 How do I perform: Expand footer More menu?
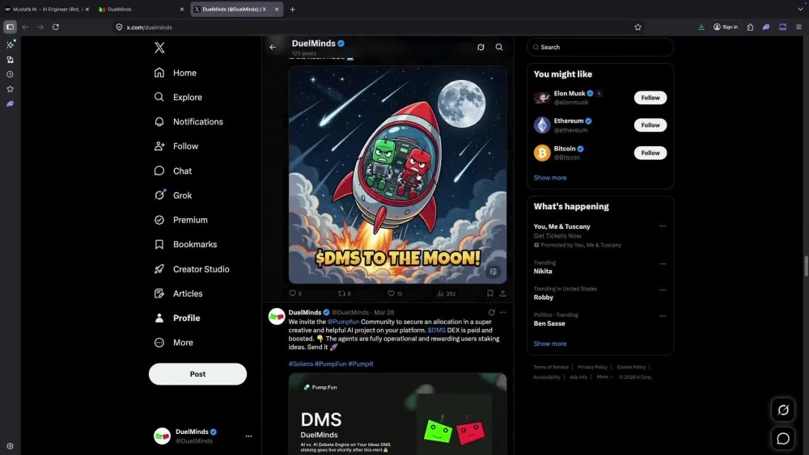click(x=604, y=377)
